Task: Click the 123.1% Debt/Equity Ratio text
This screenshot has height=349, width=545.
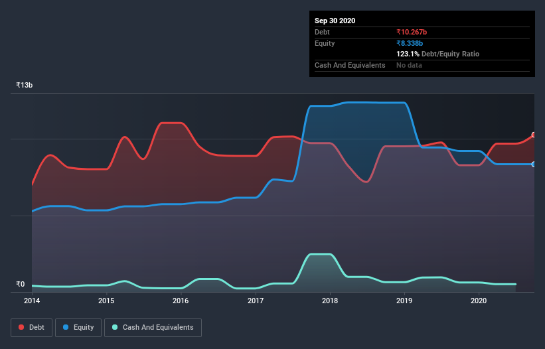Action: point(437,54)
